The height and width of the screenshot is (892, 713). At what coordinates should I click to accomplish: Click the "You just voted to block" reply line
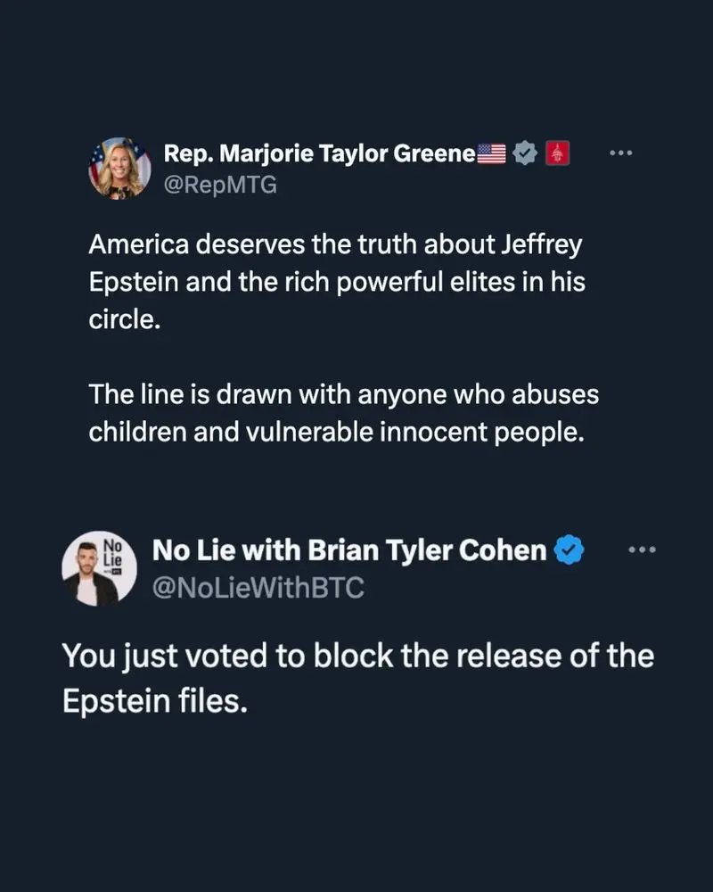tap(357, 657)
